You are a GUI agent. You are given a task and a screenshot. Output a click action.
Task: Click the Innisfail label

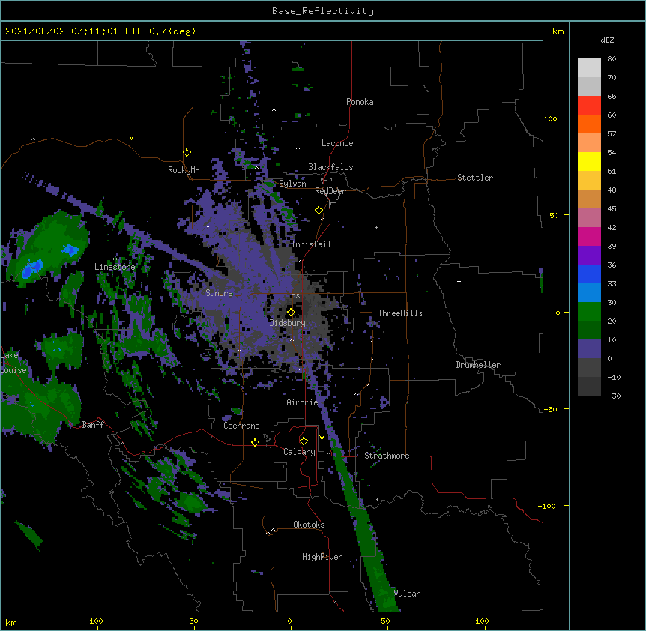tap(312, 244)
